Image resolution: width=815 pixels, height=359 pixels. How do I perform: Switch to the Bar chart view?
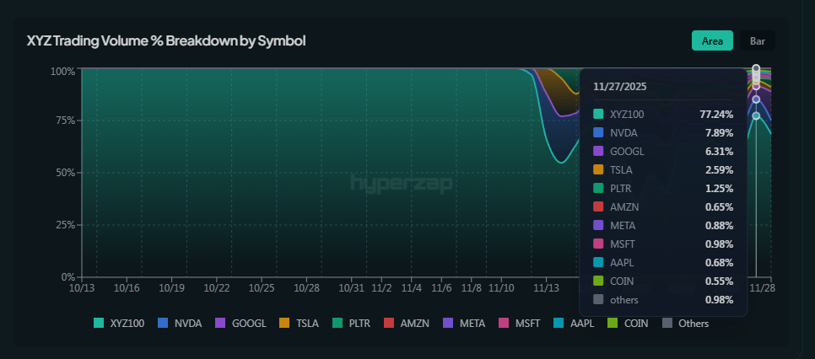[x=757, y=40]
